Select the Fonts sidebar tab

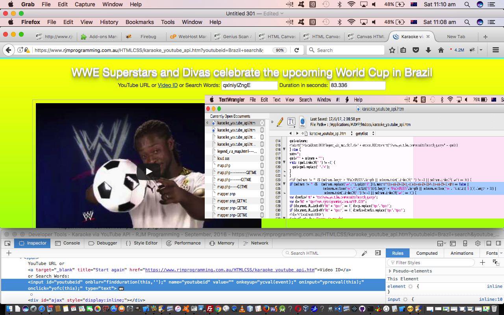click(x=492, y=253)
